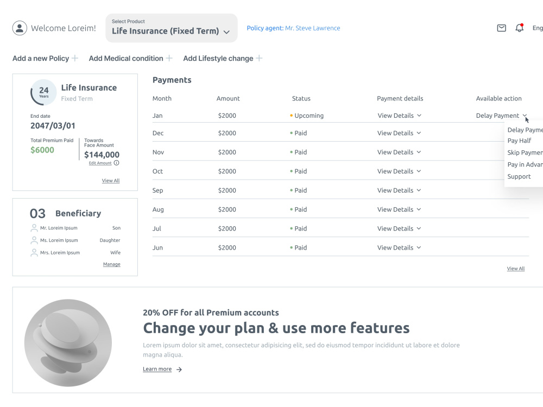
Task: Click the arrow icon next to Learn more
Action: [x=179, y=369]
